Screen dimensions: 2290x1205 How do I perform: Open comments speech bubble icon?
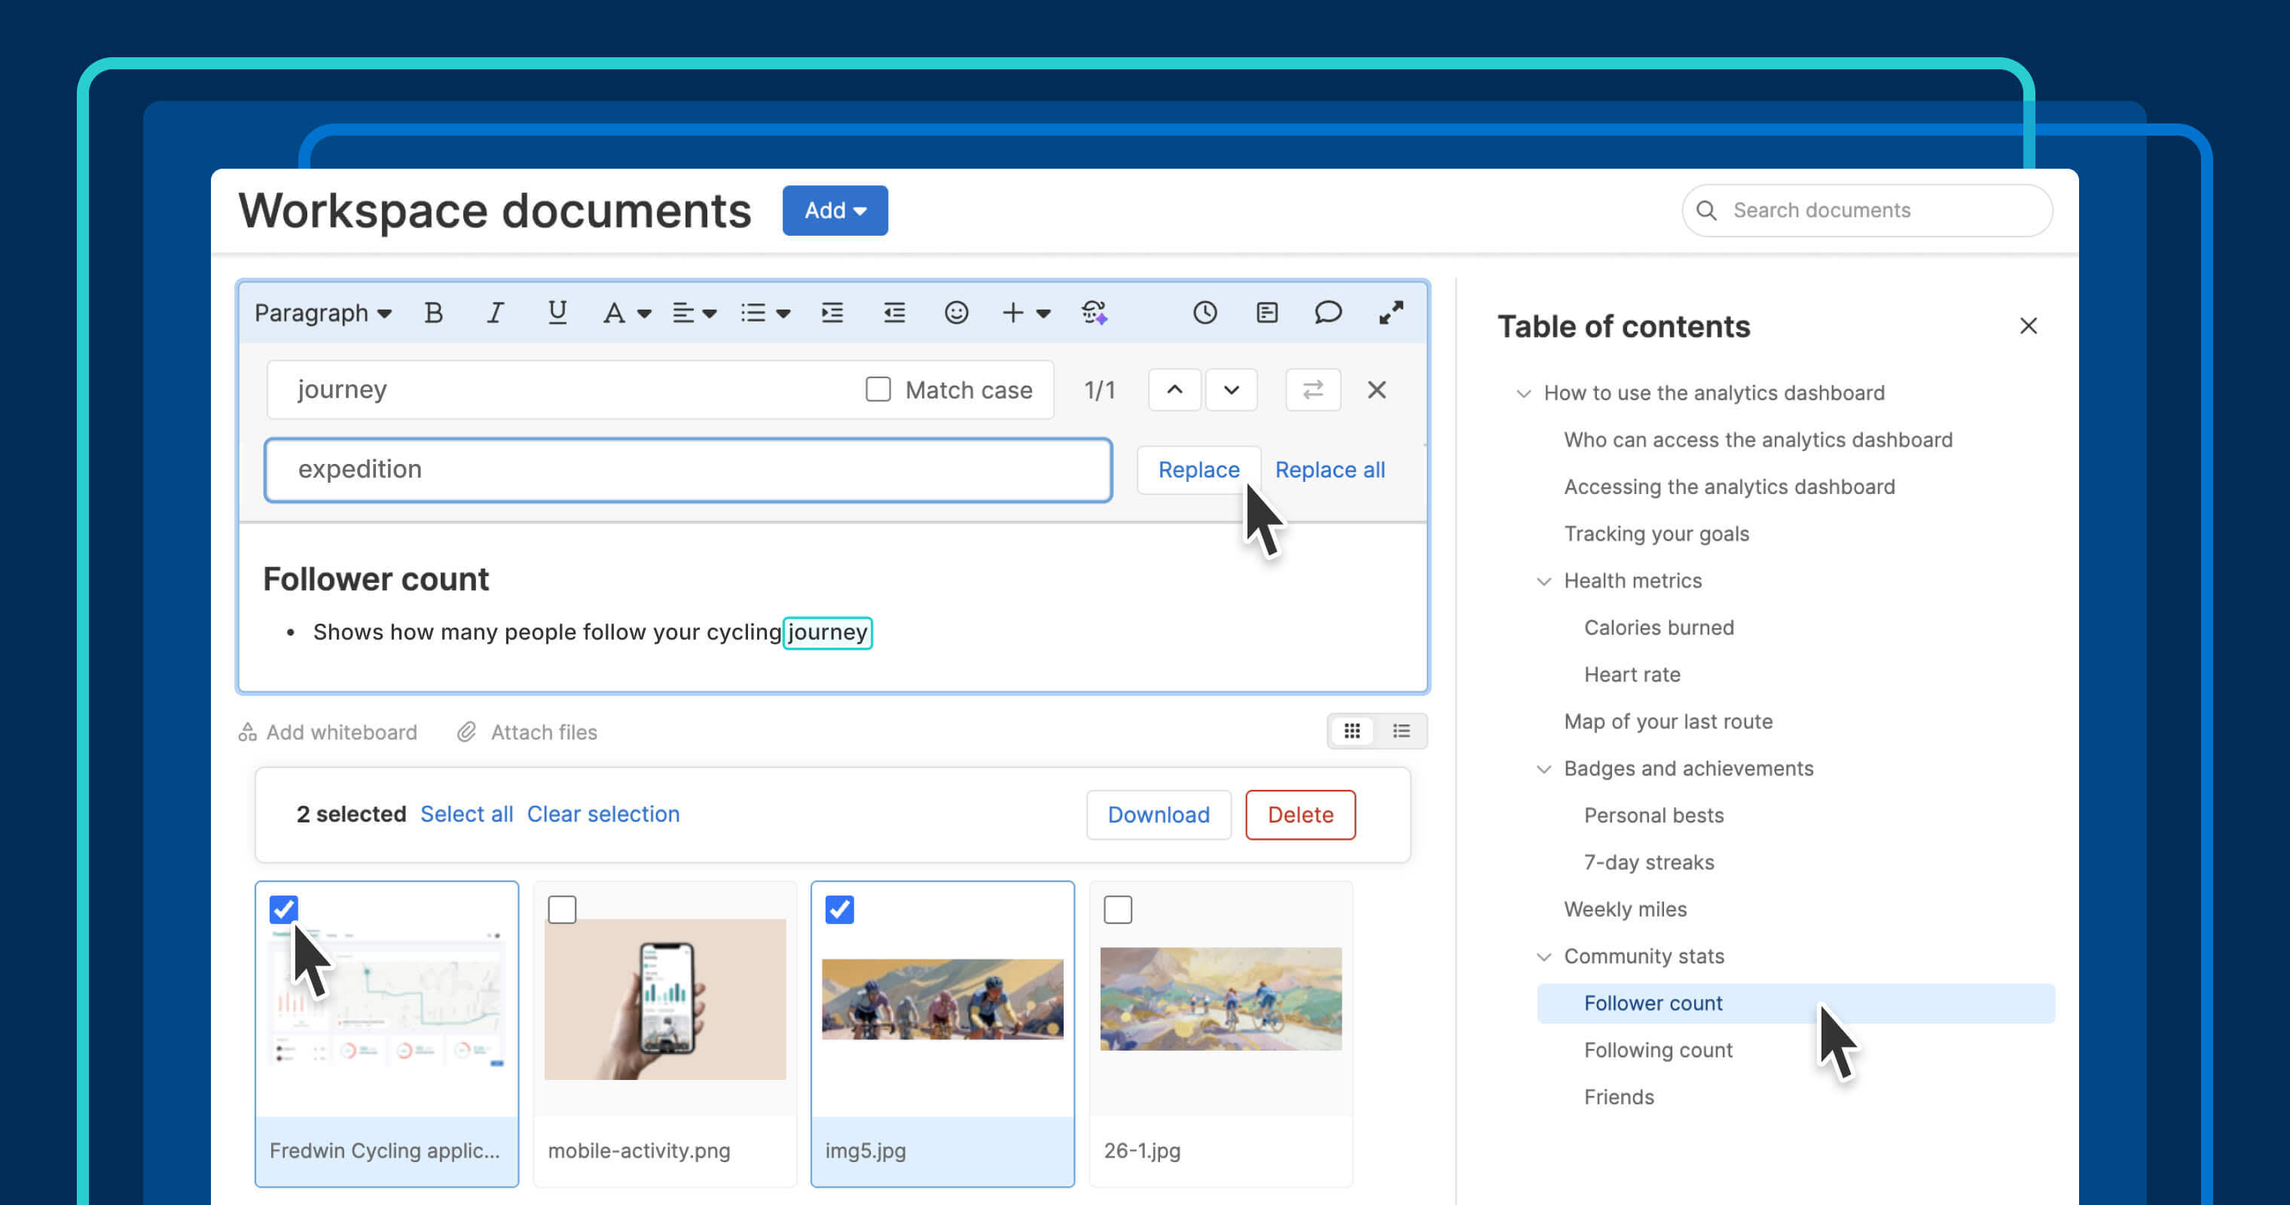tap(1328, 313)
